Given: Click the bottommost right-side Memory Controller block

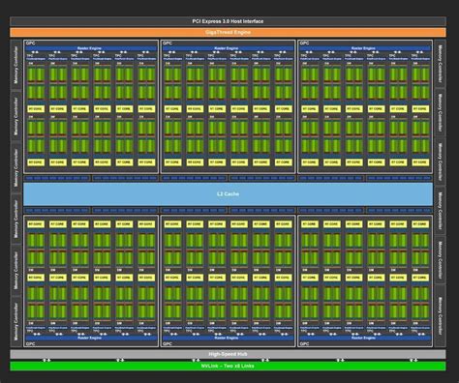Looking at the screenshot, I should tap(440, 316).
